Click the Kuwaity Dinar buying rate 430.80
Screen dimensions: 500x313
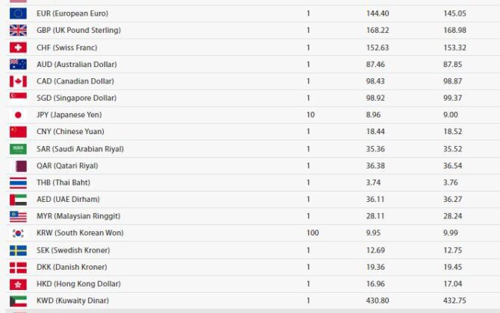358,300
